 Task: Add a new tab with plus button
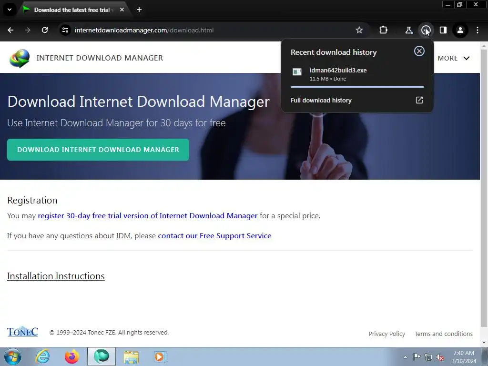[x=139, y=10]
